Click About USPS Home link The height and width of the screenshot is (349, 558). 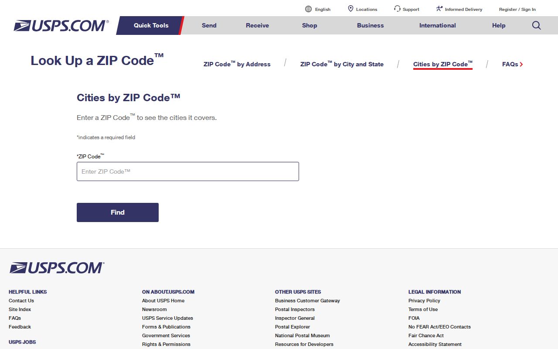[x=163, y=301]
